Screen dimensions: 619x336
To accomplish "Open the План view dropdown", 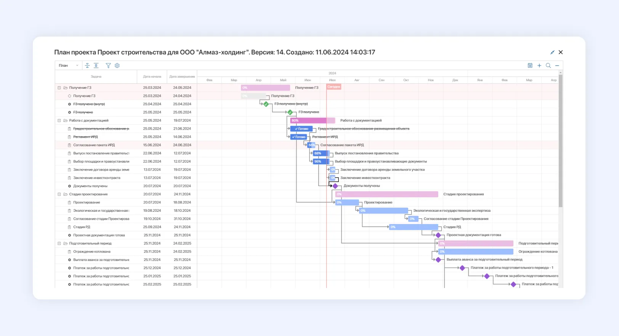I will pyautogui.click(x=68, y=66).
